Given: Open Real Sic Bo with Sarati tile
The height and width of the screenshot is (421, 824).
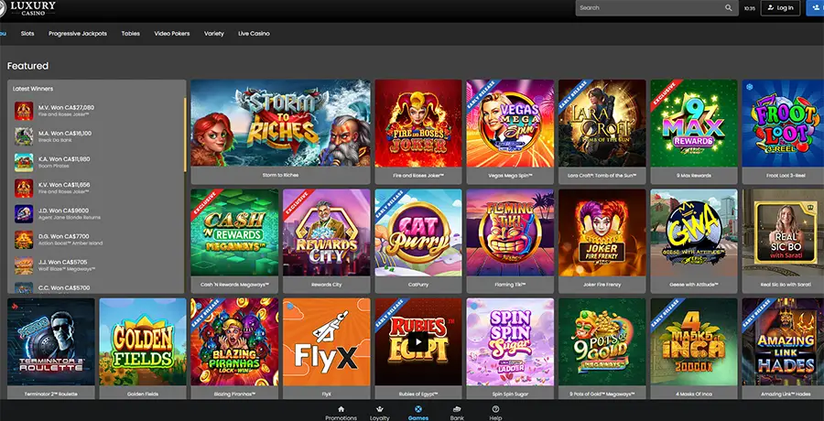Looking at the screenshot, I should click(x=783, y=232).
